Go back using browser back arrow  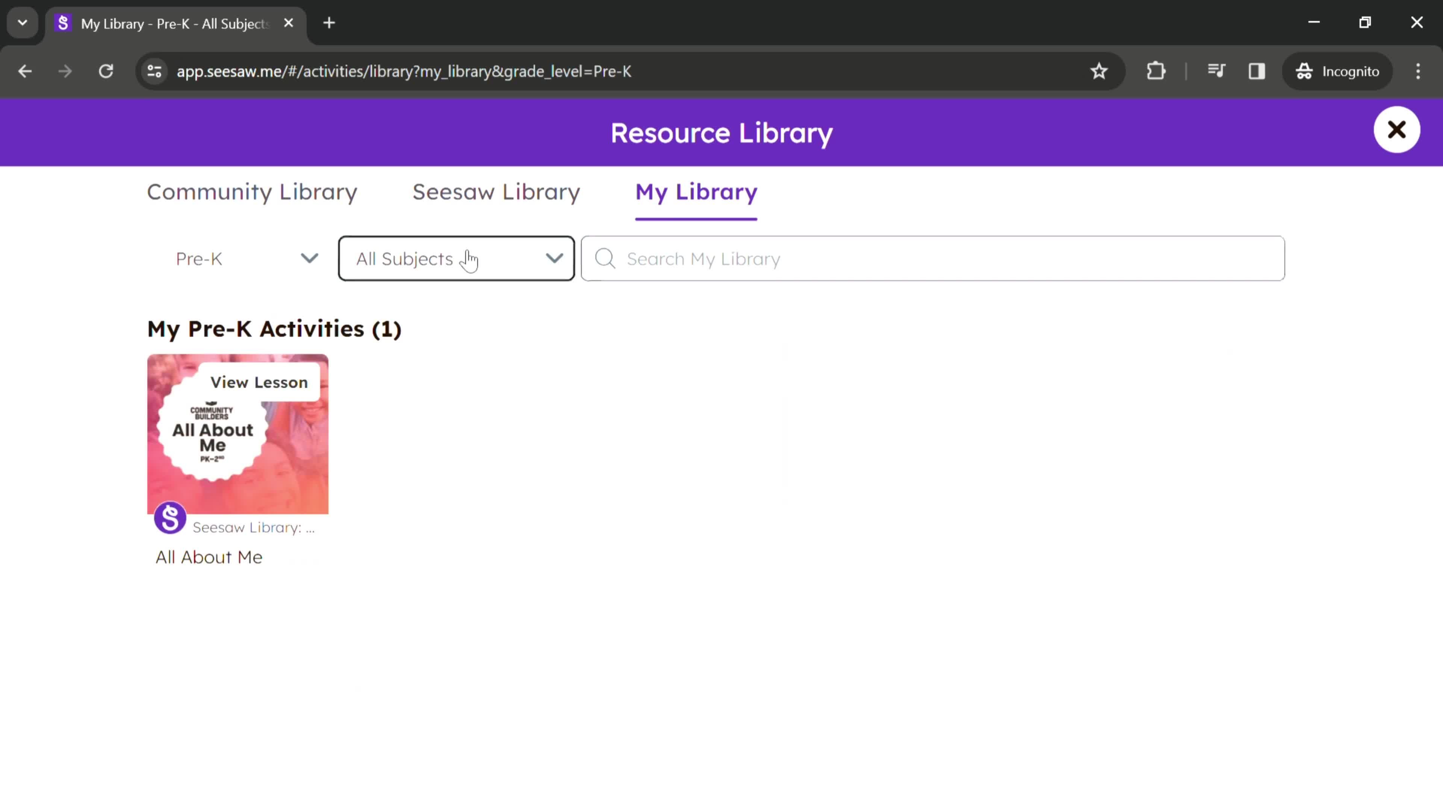click(x=25, y=71)
